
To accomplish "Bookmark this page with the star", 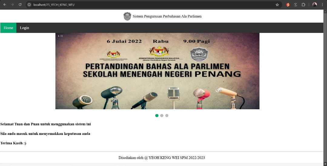I will 277,5.
